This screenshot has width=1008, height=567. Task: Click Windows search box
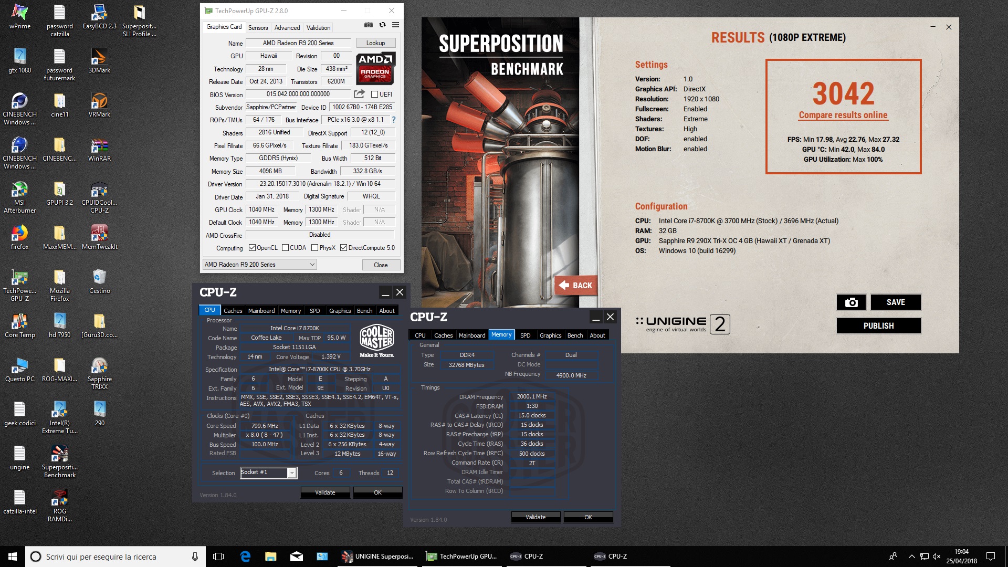[x=115, y=556]
